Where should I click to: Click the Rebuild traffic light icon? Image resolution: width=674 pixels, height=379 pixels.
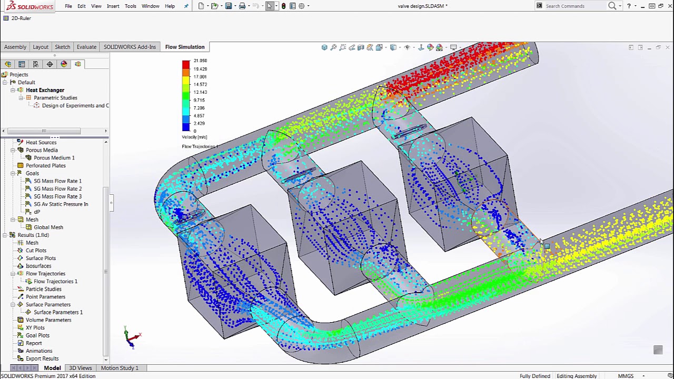click(x=284, y=6)
